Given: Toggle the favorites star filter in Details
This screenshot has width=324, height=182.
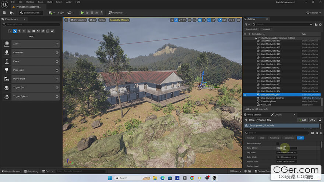Looking at the screenshot, I should (317, 133).
